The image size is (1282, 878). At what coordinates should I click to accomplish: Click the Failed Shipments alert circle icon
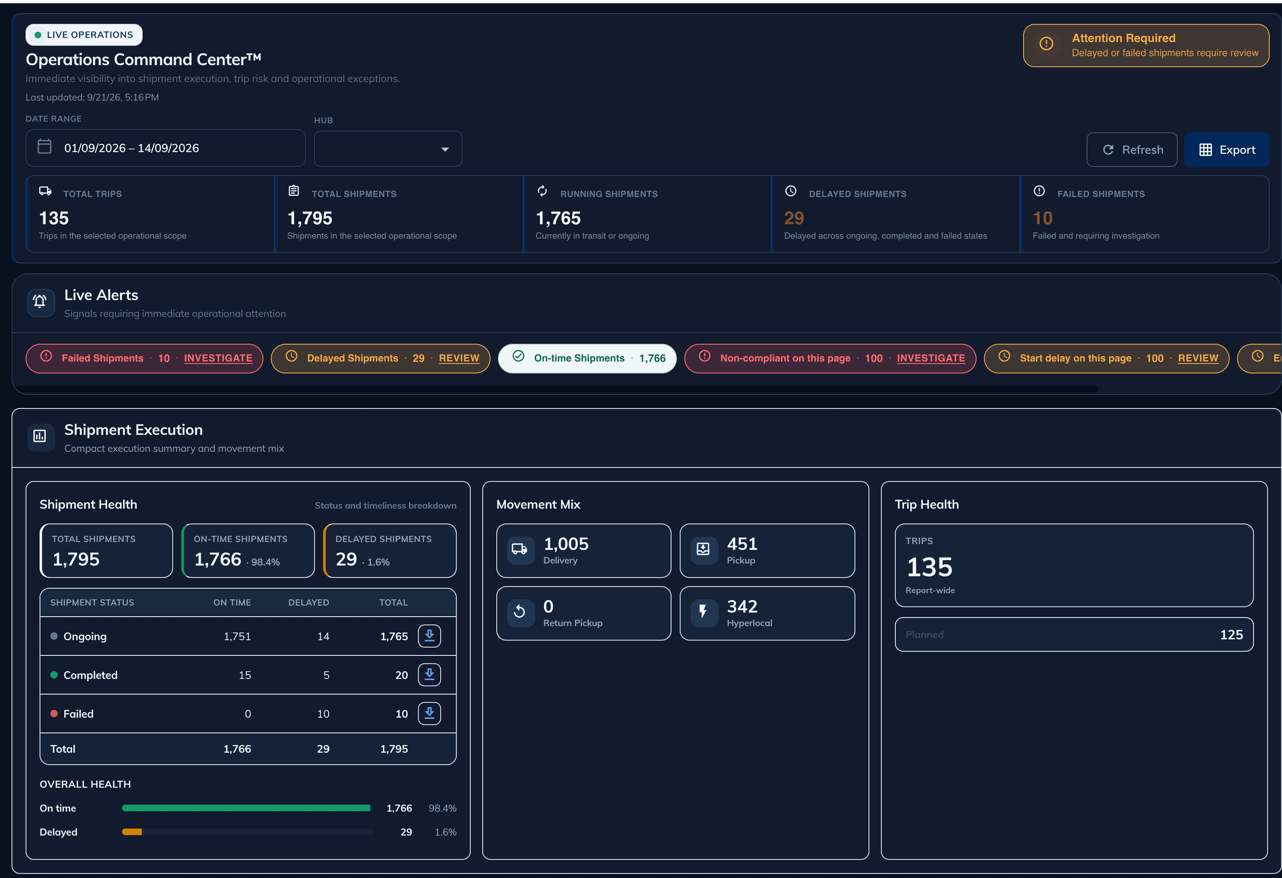coord(46,357)
